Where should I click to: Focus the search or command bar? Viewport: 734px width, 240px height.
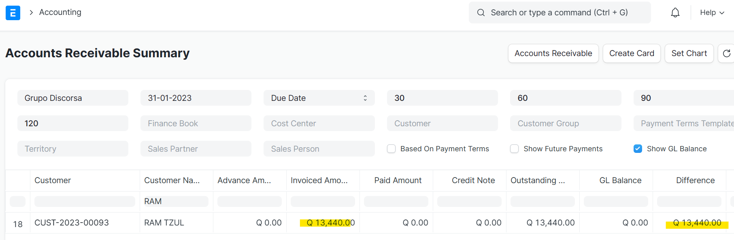click(x=559, y=13)
